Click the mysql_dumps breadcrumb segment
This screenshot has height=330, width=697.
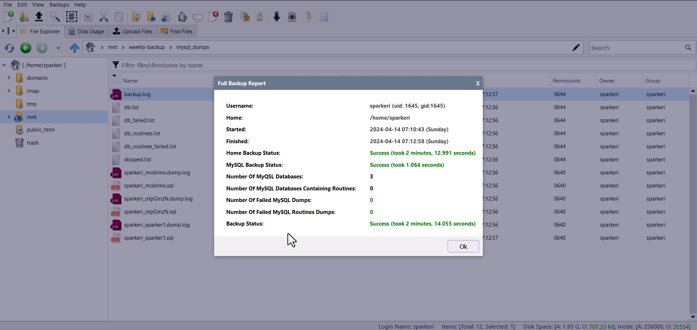[193, 47]
